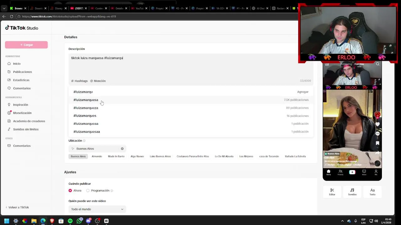This screenshot has width=401, height=225.
Task: Select the Buenos Aires location chip
Action: pos(78,156)
